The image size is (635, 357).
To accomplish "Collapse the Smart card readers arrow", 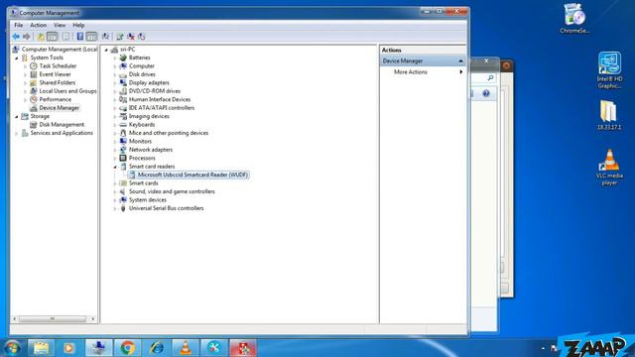I will click(x=115, y=167).
